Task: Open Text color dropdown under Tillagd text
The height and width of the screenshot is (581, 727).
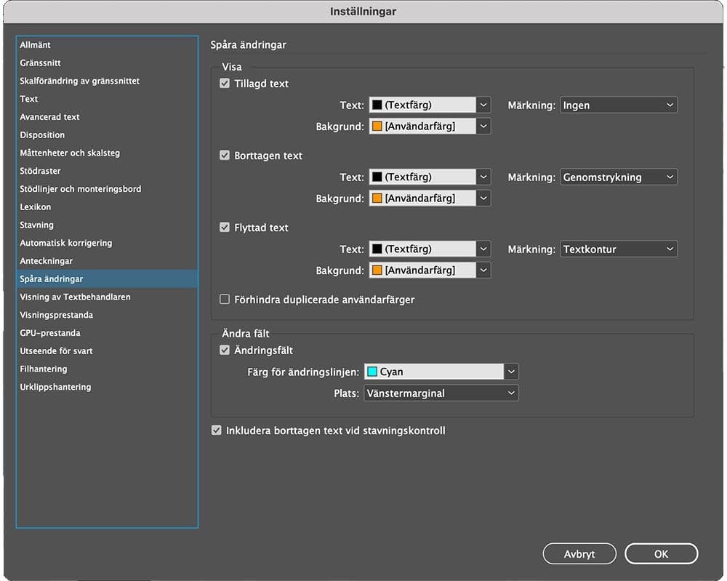Action: (430, 105)
